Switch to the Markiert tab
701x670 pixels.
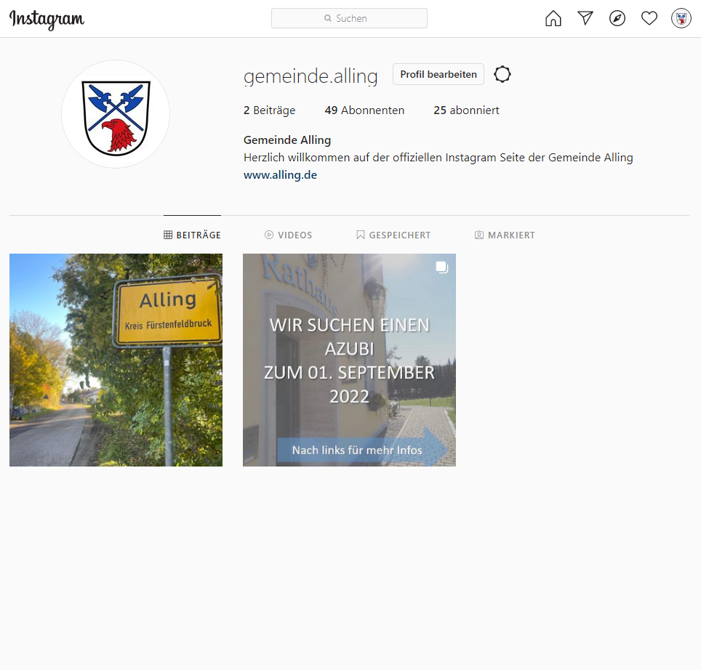[504, 235]
